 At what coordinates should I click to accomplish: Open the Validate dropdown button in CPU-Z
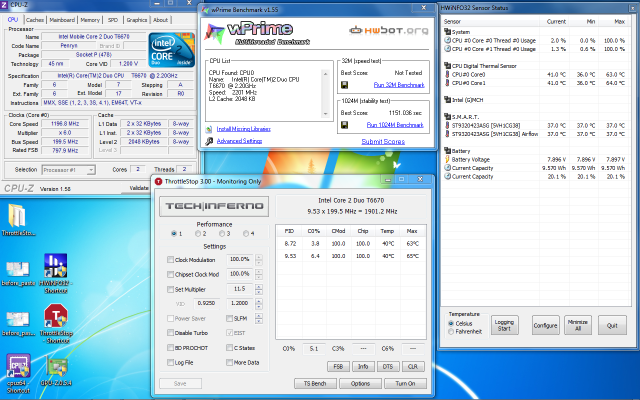[138, 188]
